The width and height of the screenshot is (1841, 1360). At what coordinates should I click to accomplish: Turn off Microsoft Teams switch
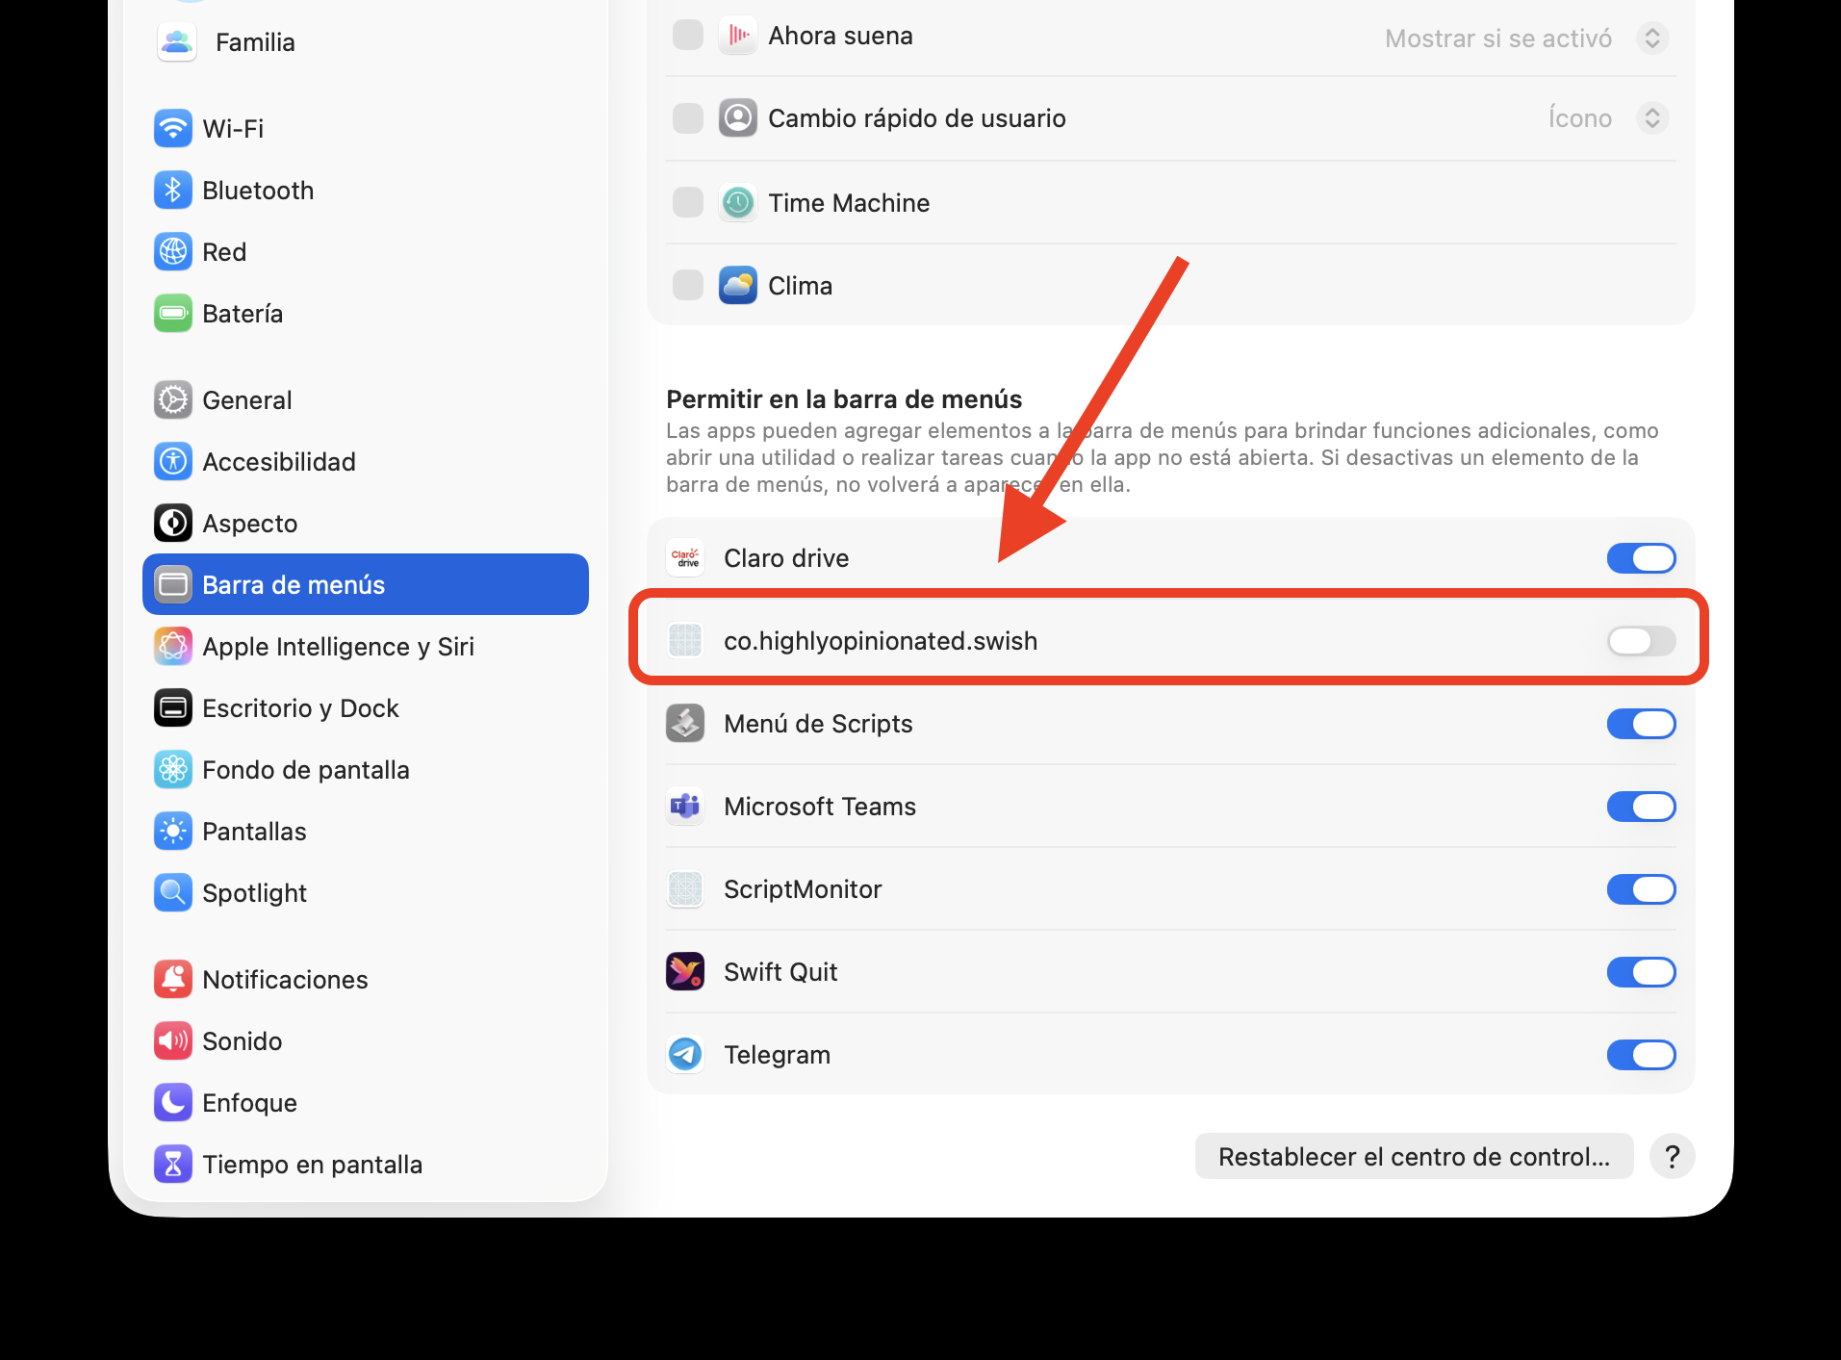(x=1642, y=807)
